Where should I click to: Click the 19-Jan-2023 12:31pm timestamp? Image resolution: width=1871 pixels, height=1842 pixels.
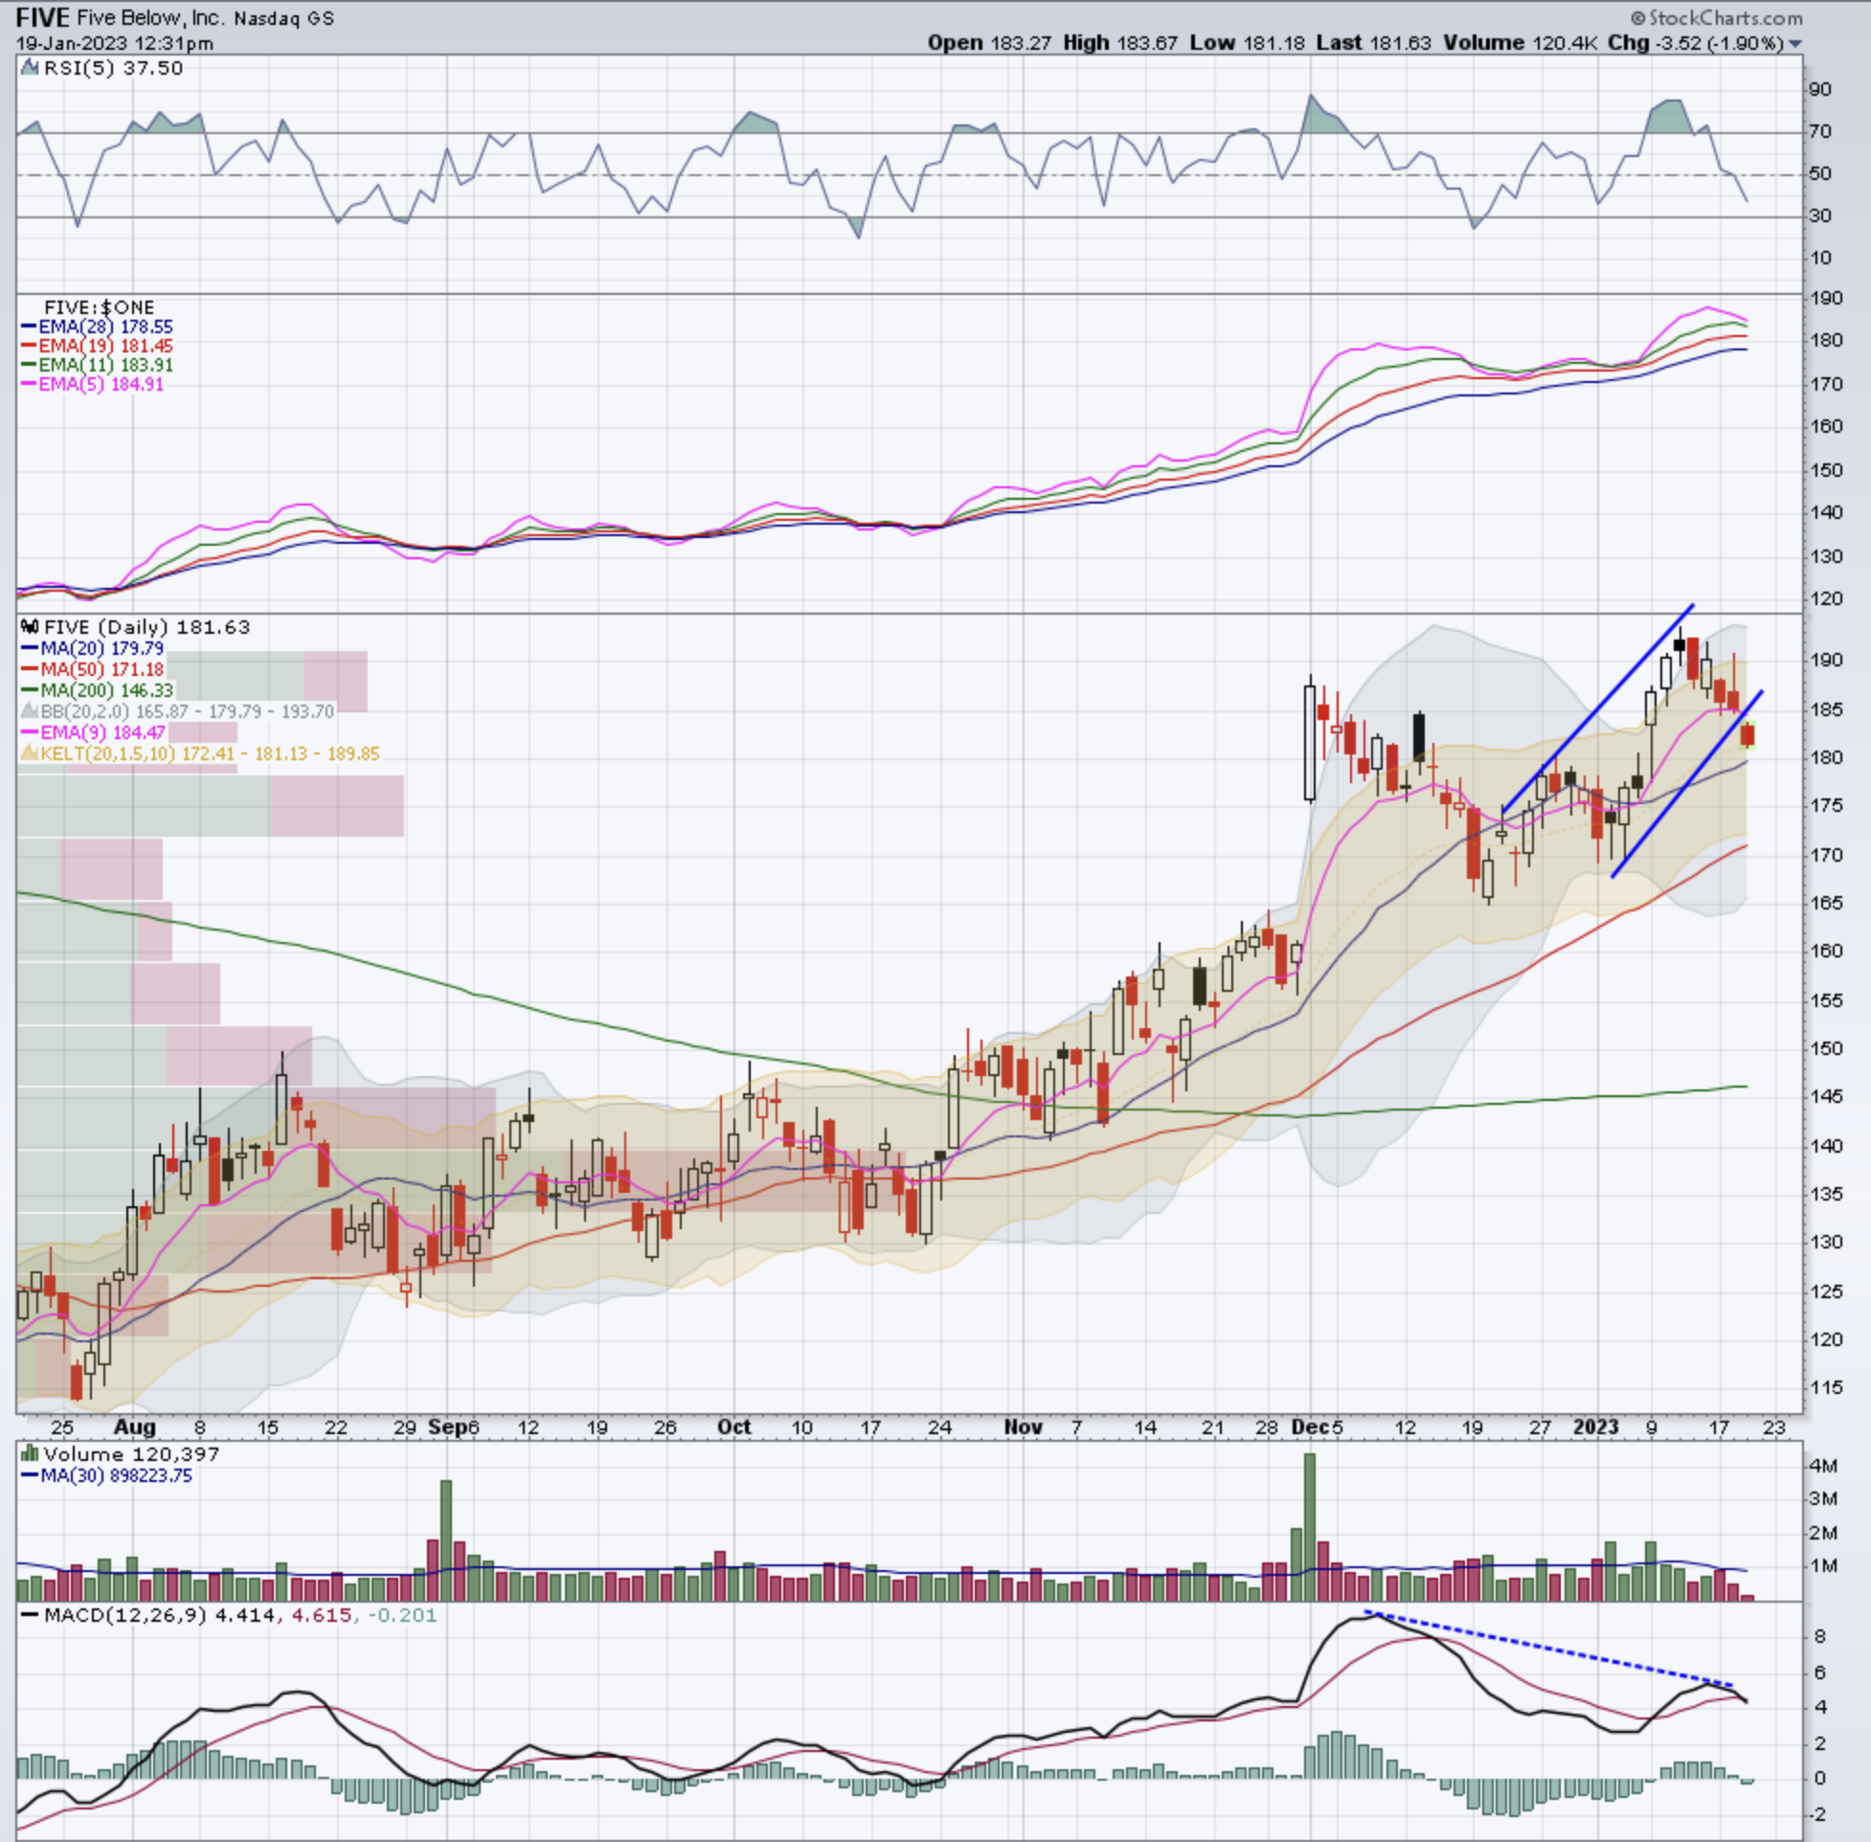pyautogui.click(x=114, y=43)
